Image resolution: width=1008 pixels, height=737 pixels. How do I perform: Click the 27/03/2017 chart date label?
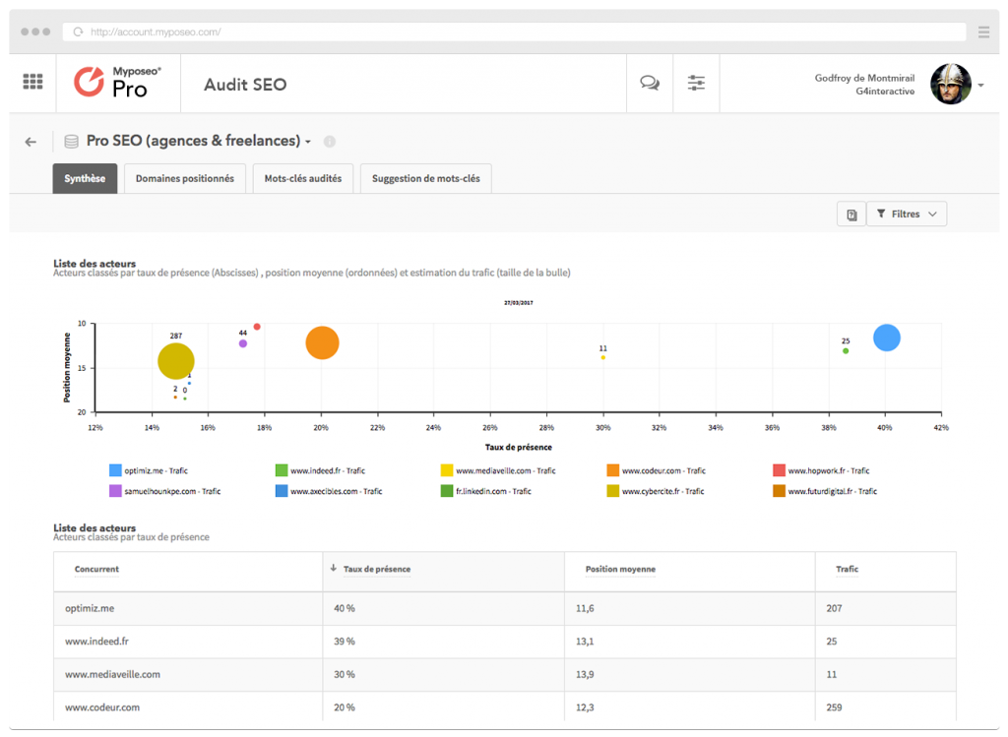[x=518, y=303]
